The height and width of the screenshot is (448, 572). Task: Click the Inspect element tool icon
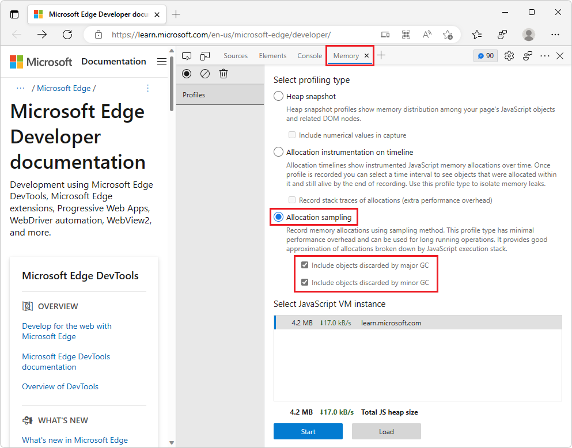187,56
